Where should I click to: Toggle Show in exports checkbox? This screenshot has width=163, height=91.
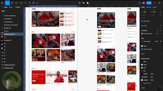coord(142,49)
